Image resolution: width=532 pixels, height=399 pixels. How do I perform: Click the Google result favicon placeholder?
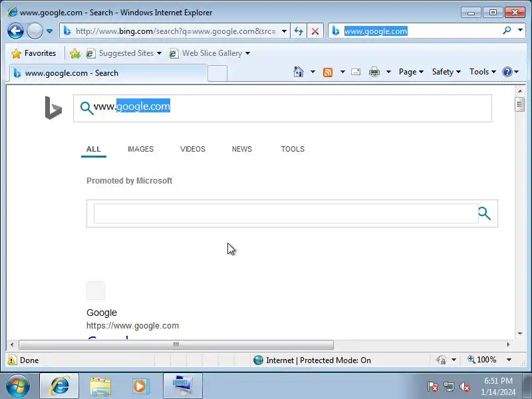(96, 291)
